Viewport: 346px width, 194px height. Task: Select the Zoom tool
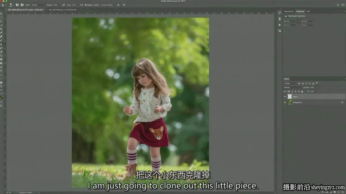point(1,86)
